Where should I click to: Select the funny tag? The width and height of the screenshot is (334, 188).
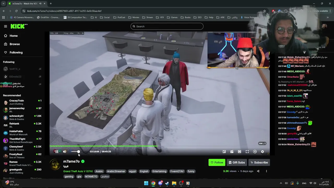click(x=191, y=171)
